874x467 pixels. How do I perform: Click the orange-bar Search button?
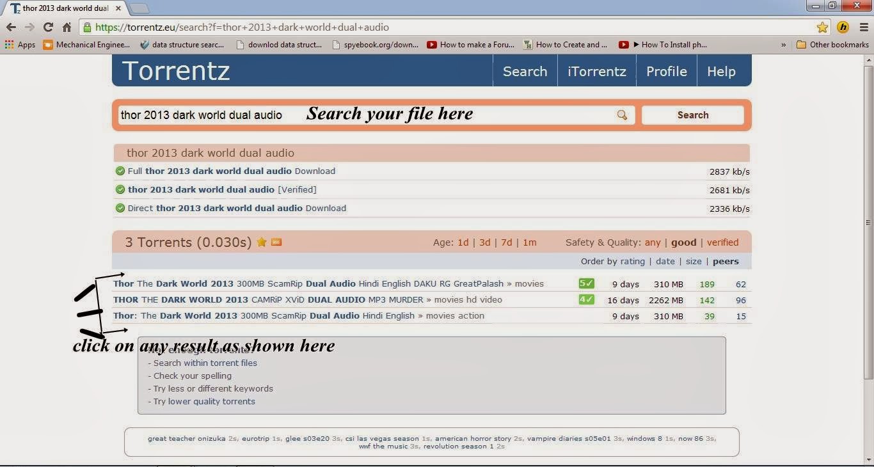(x=693, y=115)
